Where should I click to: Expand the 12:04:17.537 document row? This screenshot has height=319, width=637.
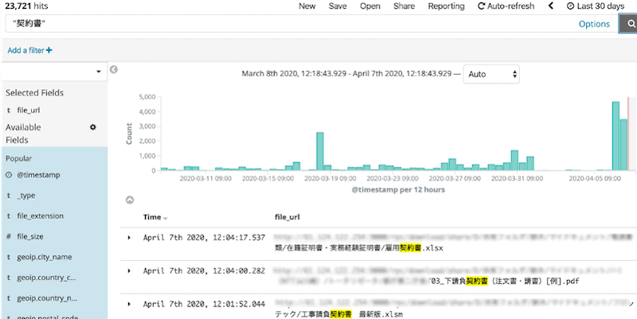pos(129,237)
